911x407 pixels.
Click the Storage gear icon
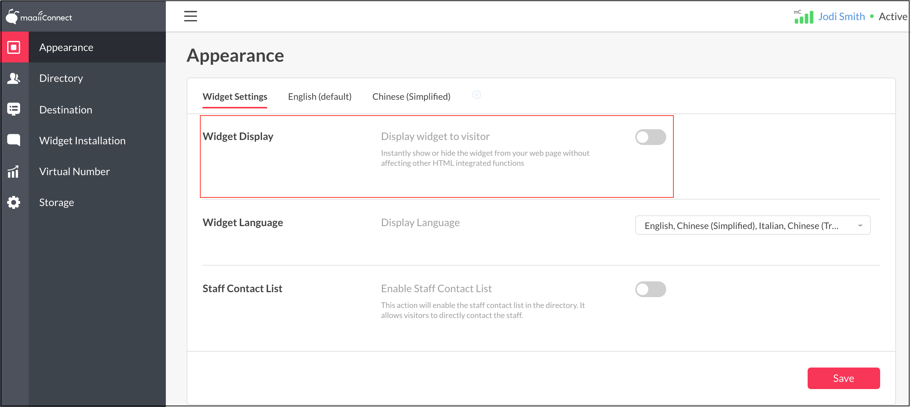click(x=14, y=202)
